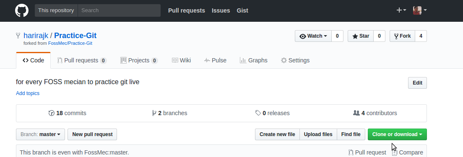This screenshot has height=157, width=463.
Task: Click the stargazers count 0
Action: (x=379, y=36)
